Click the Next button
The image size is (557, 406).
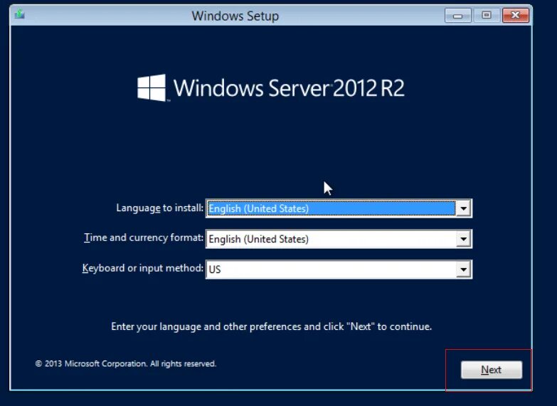[492, 370]
